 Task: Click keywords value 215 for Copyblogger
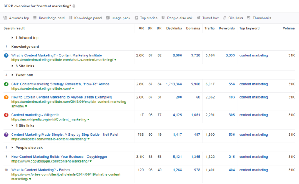(232, 157)
